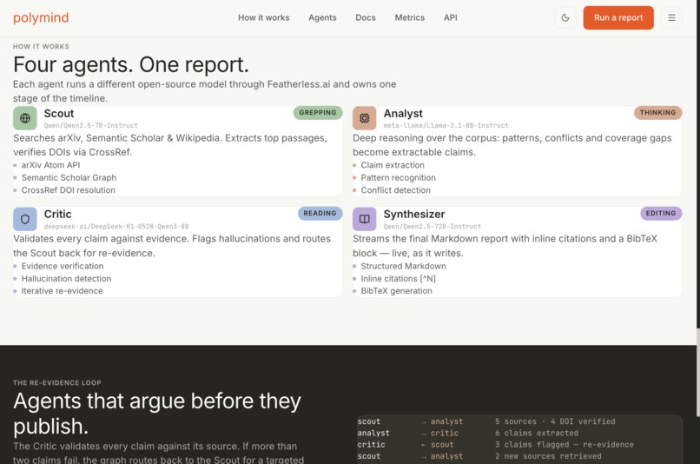Open the Docs nav link
Screen dimensions: 700x464
[365, 18]
